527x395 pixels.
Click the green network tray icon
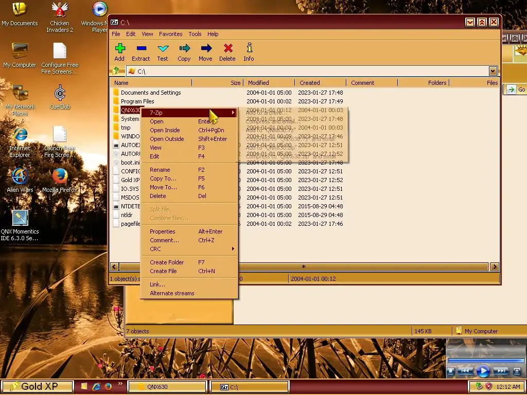coord(479,387)
